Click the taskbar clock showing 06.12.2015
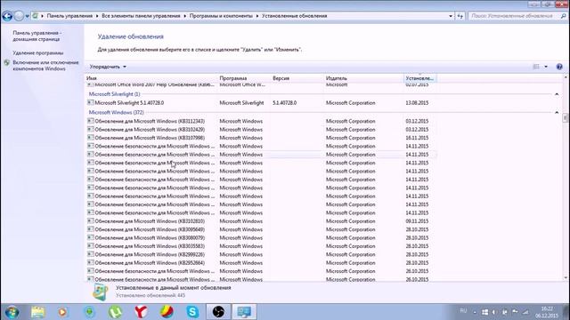The width and height of the screenshot is (570, 320). tap(547, 312)
